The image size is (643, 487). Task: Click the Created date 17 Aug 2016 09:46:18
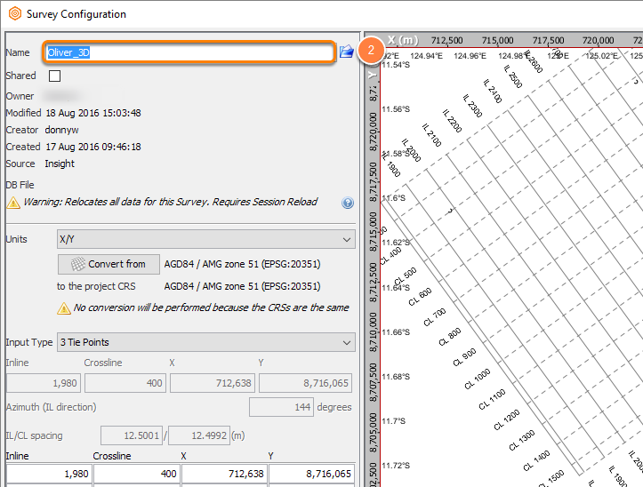[93, 147]
